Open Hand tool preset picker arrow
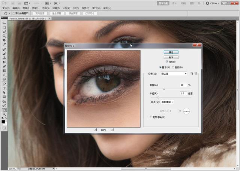 (9, 13)
